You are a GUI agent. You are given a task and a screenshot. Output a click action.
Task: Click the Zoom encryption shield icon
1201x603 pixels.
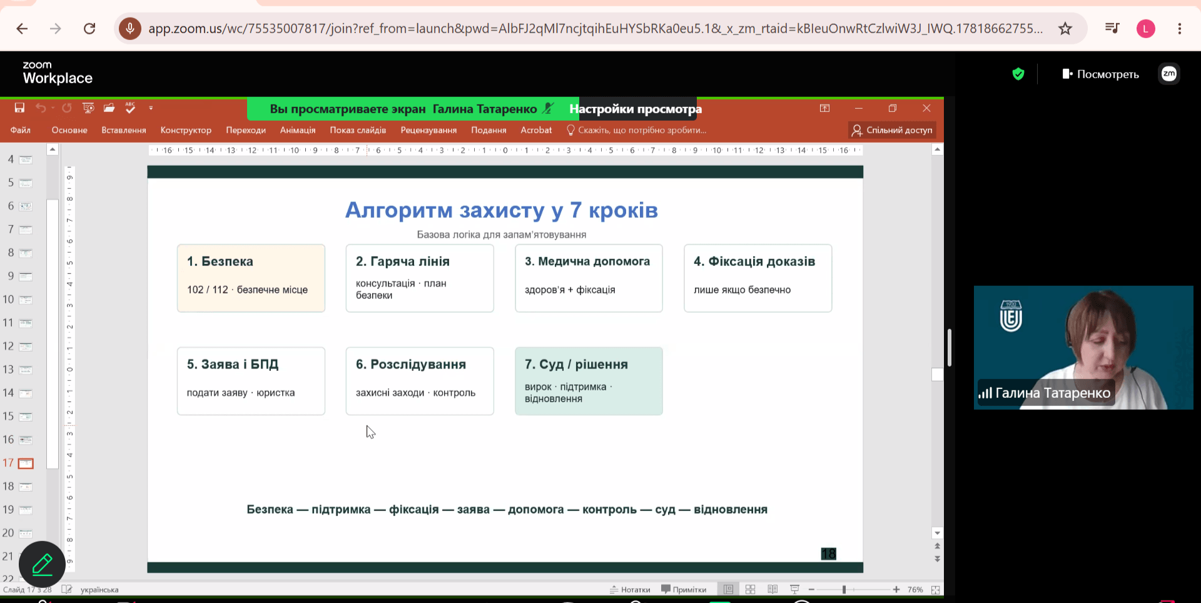[1018, 74]
